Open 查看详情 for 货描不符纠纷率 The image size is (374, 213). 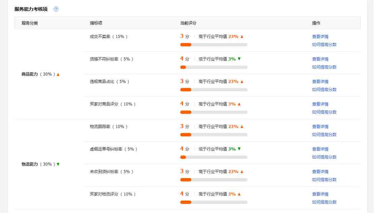320,59
